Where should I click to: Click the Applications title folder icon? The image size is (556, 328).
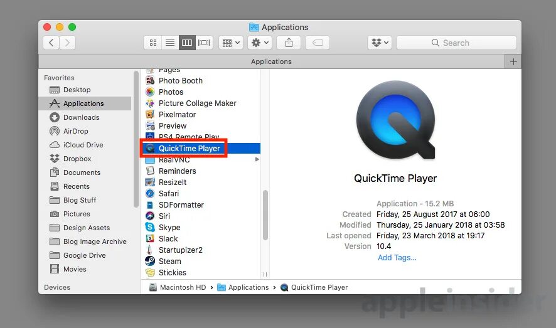[x=254, y=27]
